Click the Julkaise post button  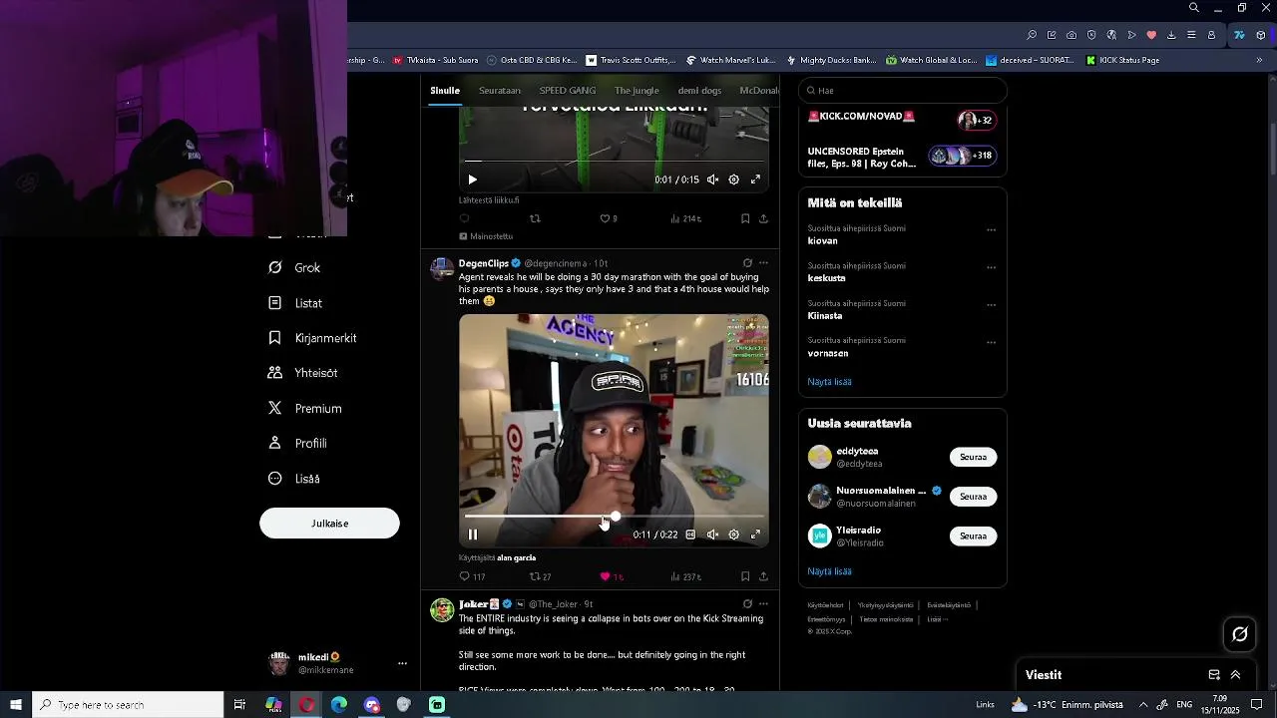click(329, 524)
